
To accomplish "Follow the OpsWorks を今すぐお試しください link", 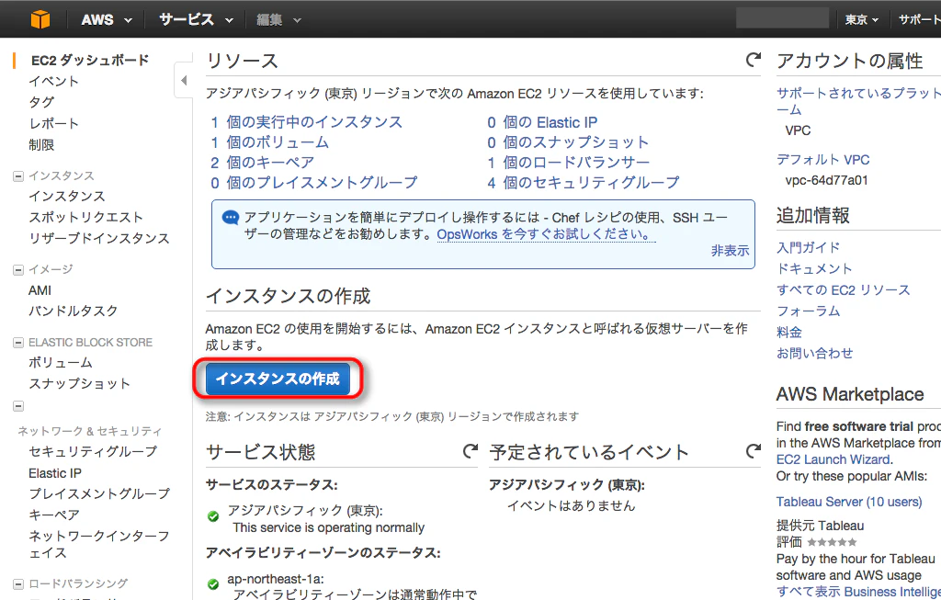I will pyautogui.click(x=546, y=234).
